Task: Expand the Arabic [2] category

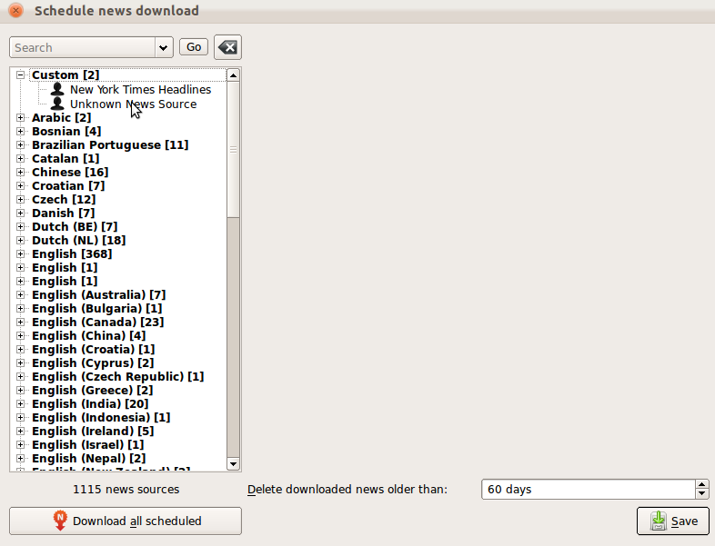Action: (x=20, y=117)
